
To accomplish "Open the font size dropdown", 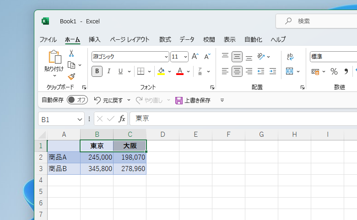I will click(185, 57).
